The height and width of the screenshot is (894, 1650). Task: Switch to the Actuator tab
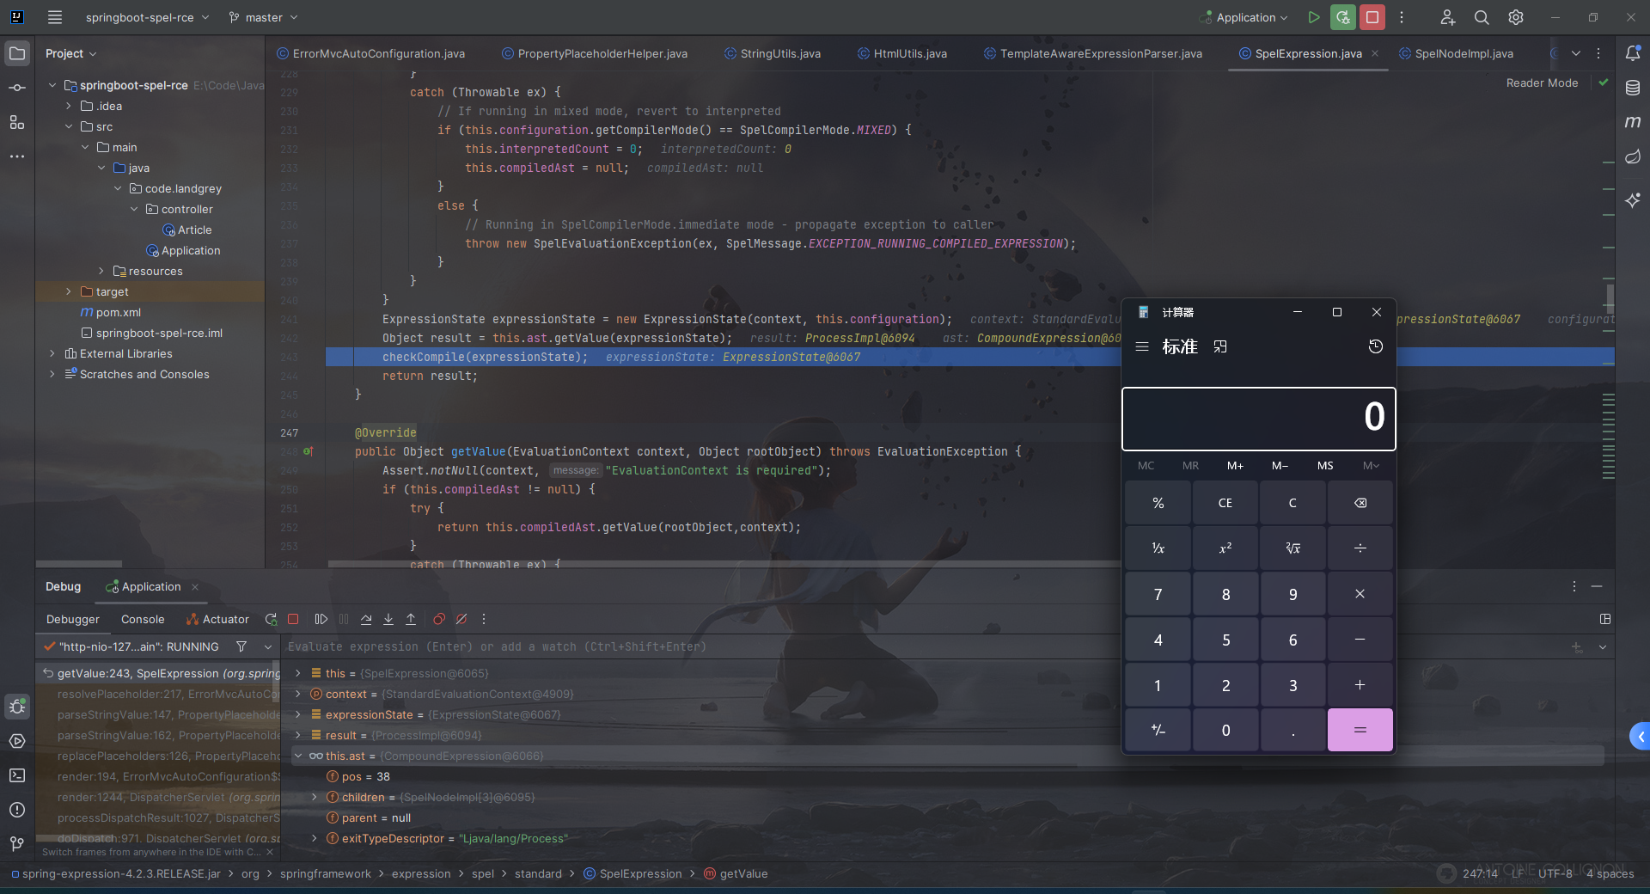217,619
